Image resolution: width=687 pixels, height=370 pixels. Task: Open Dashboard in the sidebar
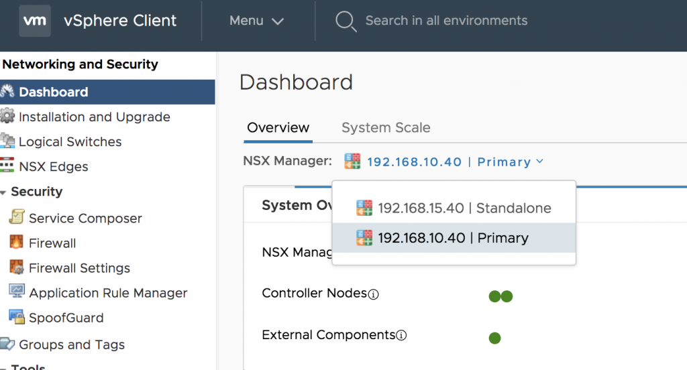click(x=107, y=92)
